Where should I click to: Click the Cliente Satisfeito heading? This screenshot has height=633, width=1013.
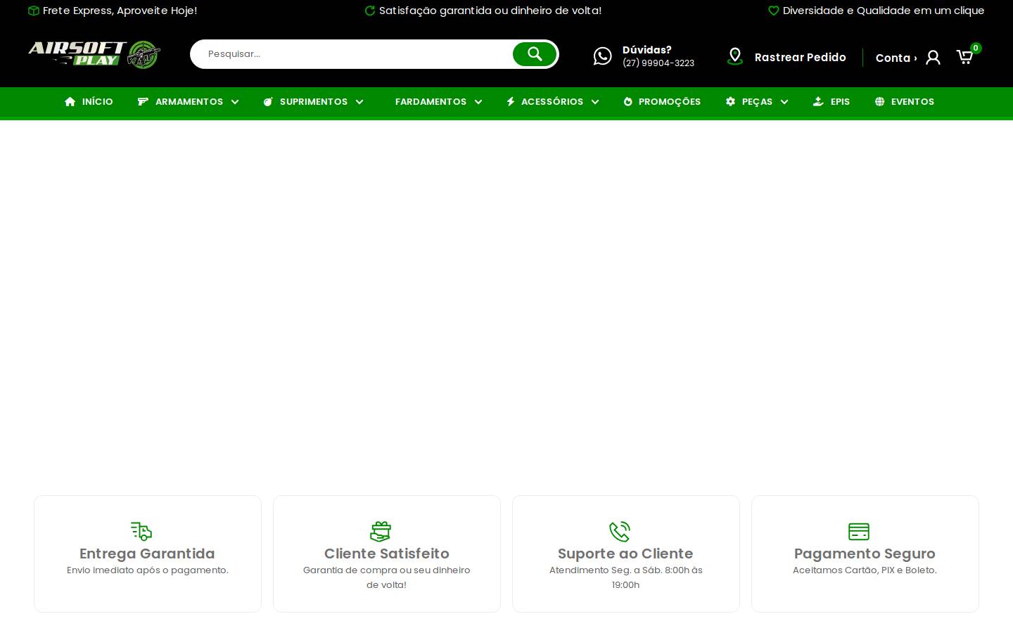(x=387, y=554)
